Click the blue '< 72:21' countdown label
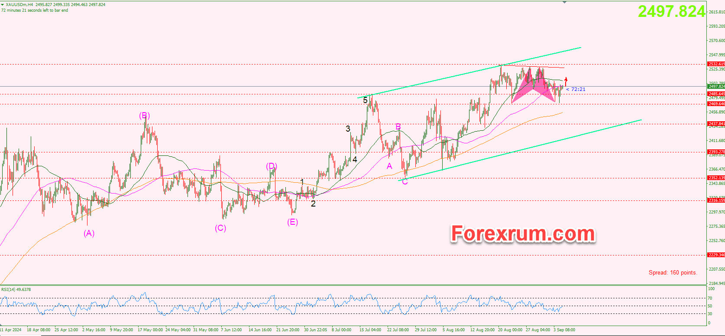This screenshot has height=336, width=725. pyautogui.click(x=576, y=89)
